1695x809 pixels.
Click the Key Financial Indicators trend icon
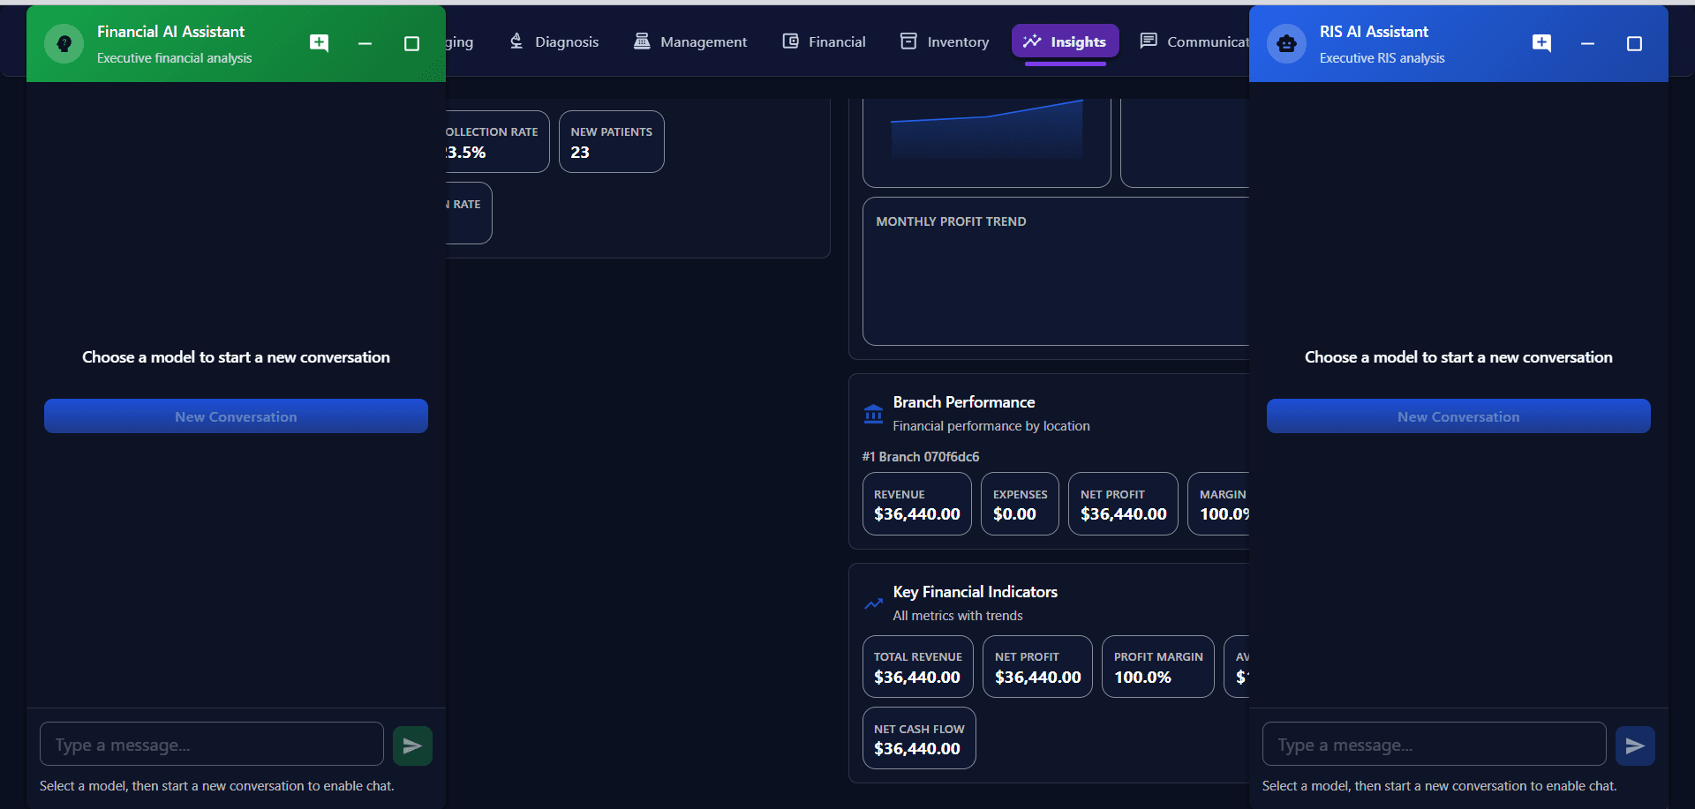point(873,603)
